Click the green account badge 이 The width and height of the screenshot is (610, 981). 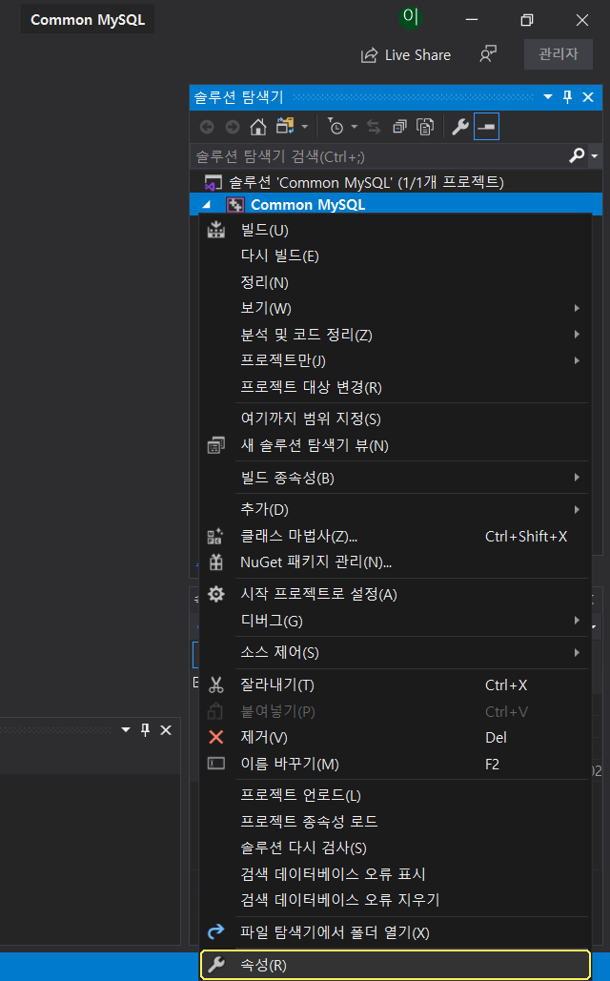click(411, 17)
